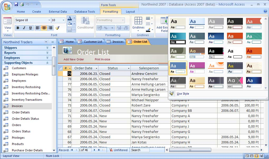269x159 pixels.
Task: Open the Northwind Traders pane menu arrow
Action: click(46, 42)
